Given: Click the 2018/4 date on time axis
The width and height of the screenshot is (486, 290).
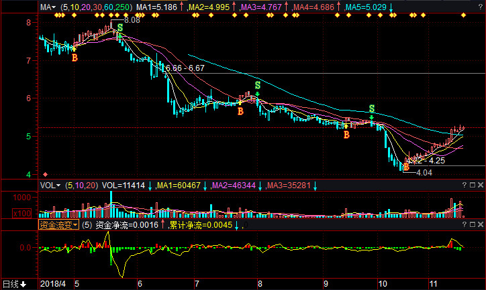Looking at the screenshot, I should (54, 284).
